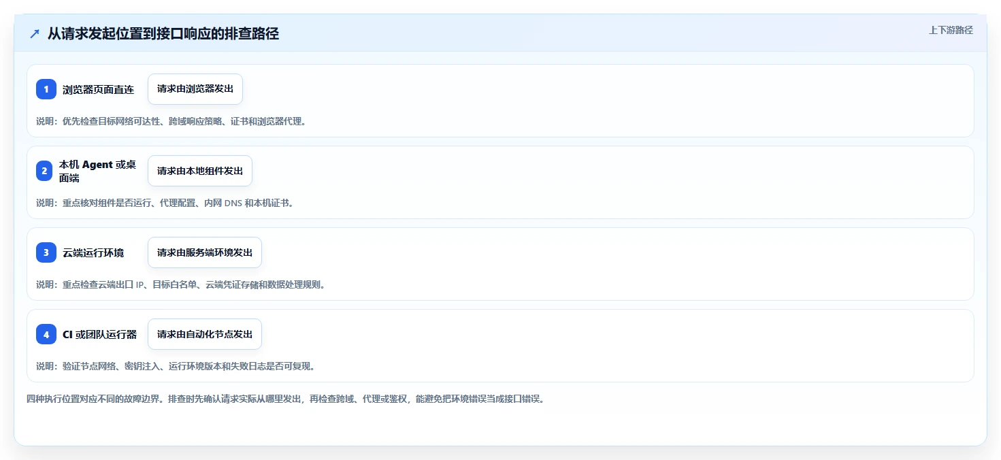Click the 请求由自动化节点发出 button

[x=205, y=334]
